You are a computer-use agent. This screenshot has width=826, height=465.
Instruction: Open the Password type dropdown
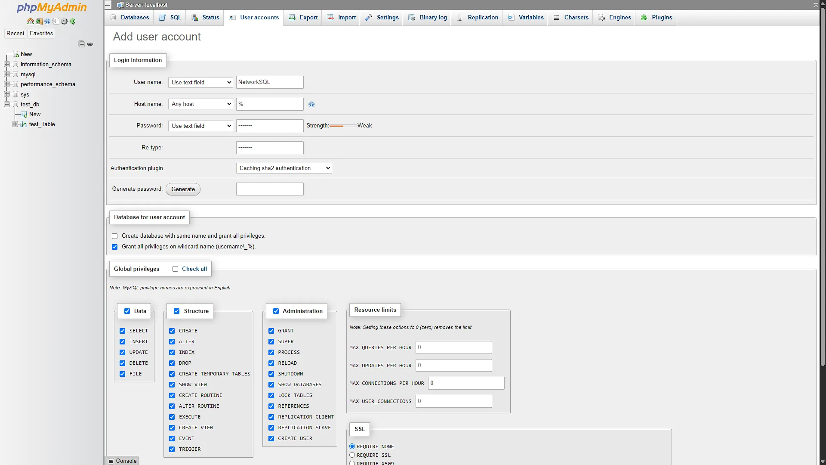200,126
